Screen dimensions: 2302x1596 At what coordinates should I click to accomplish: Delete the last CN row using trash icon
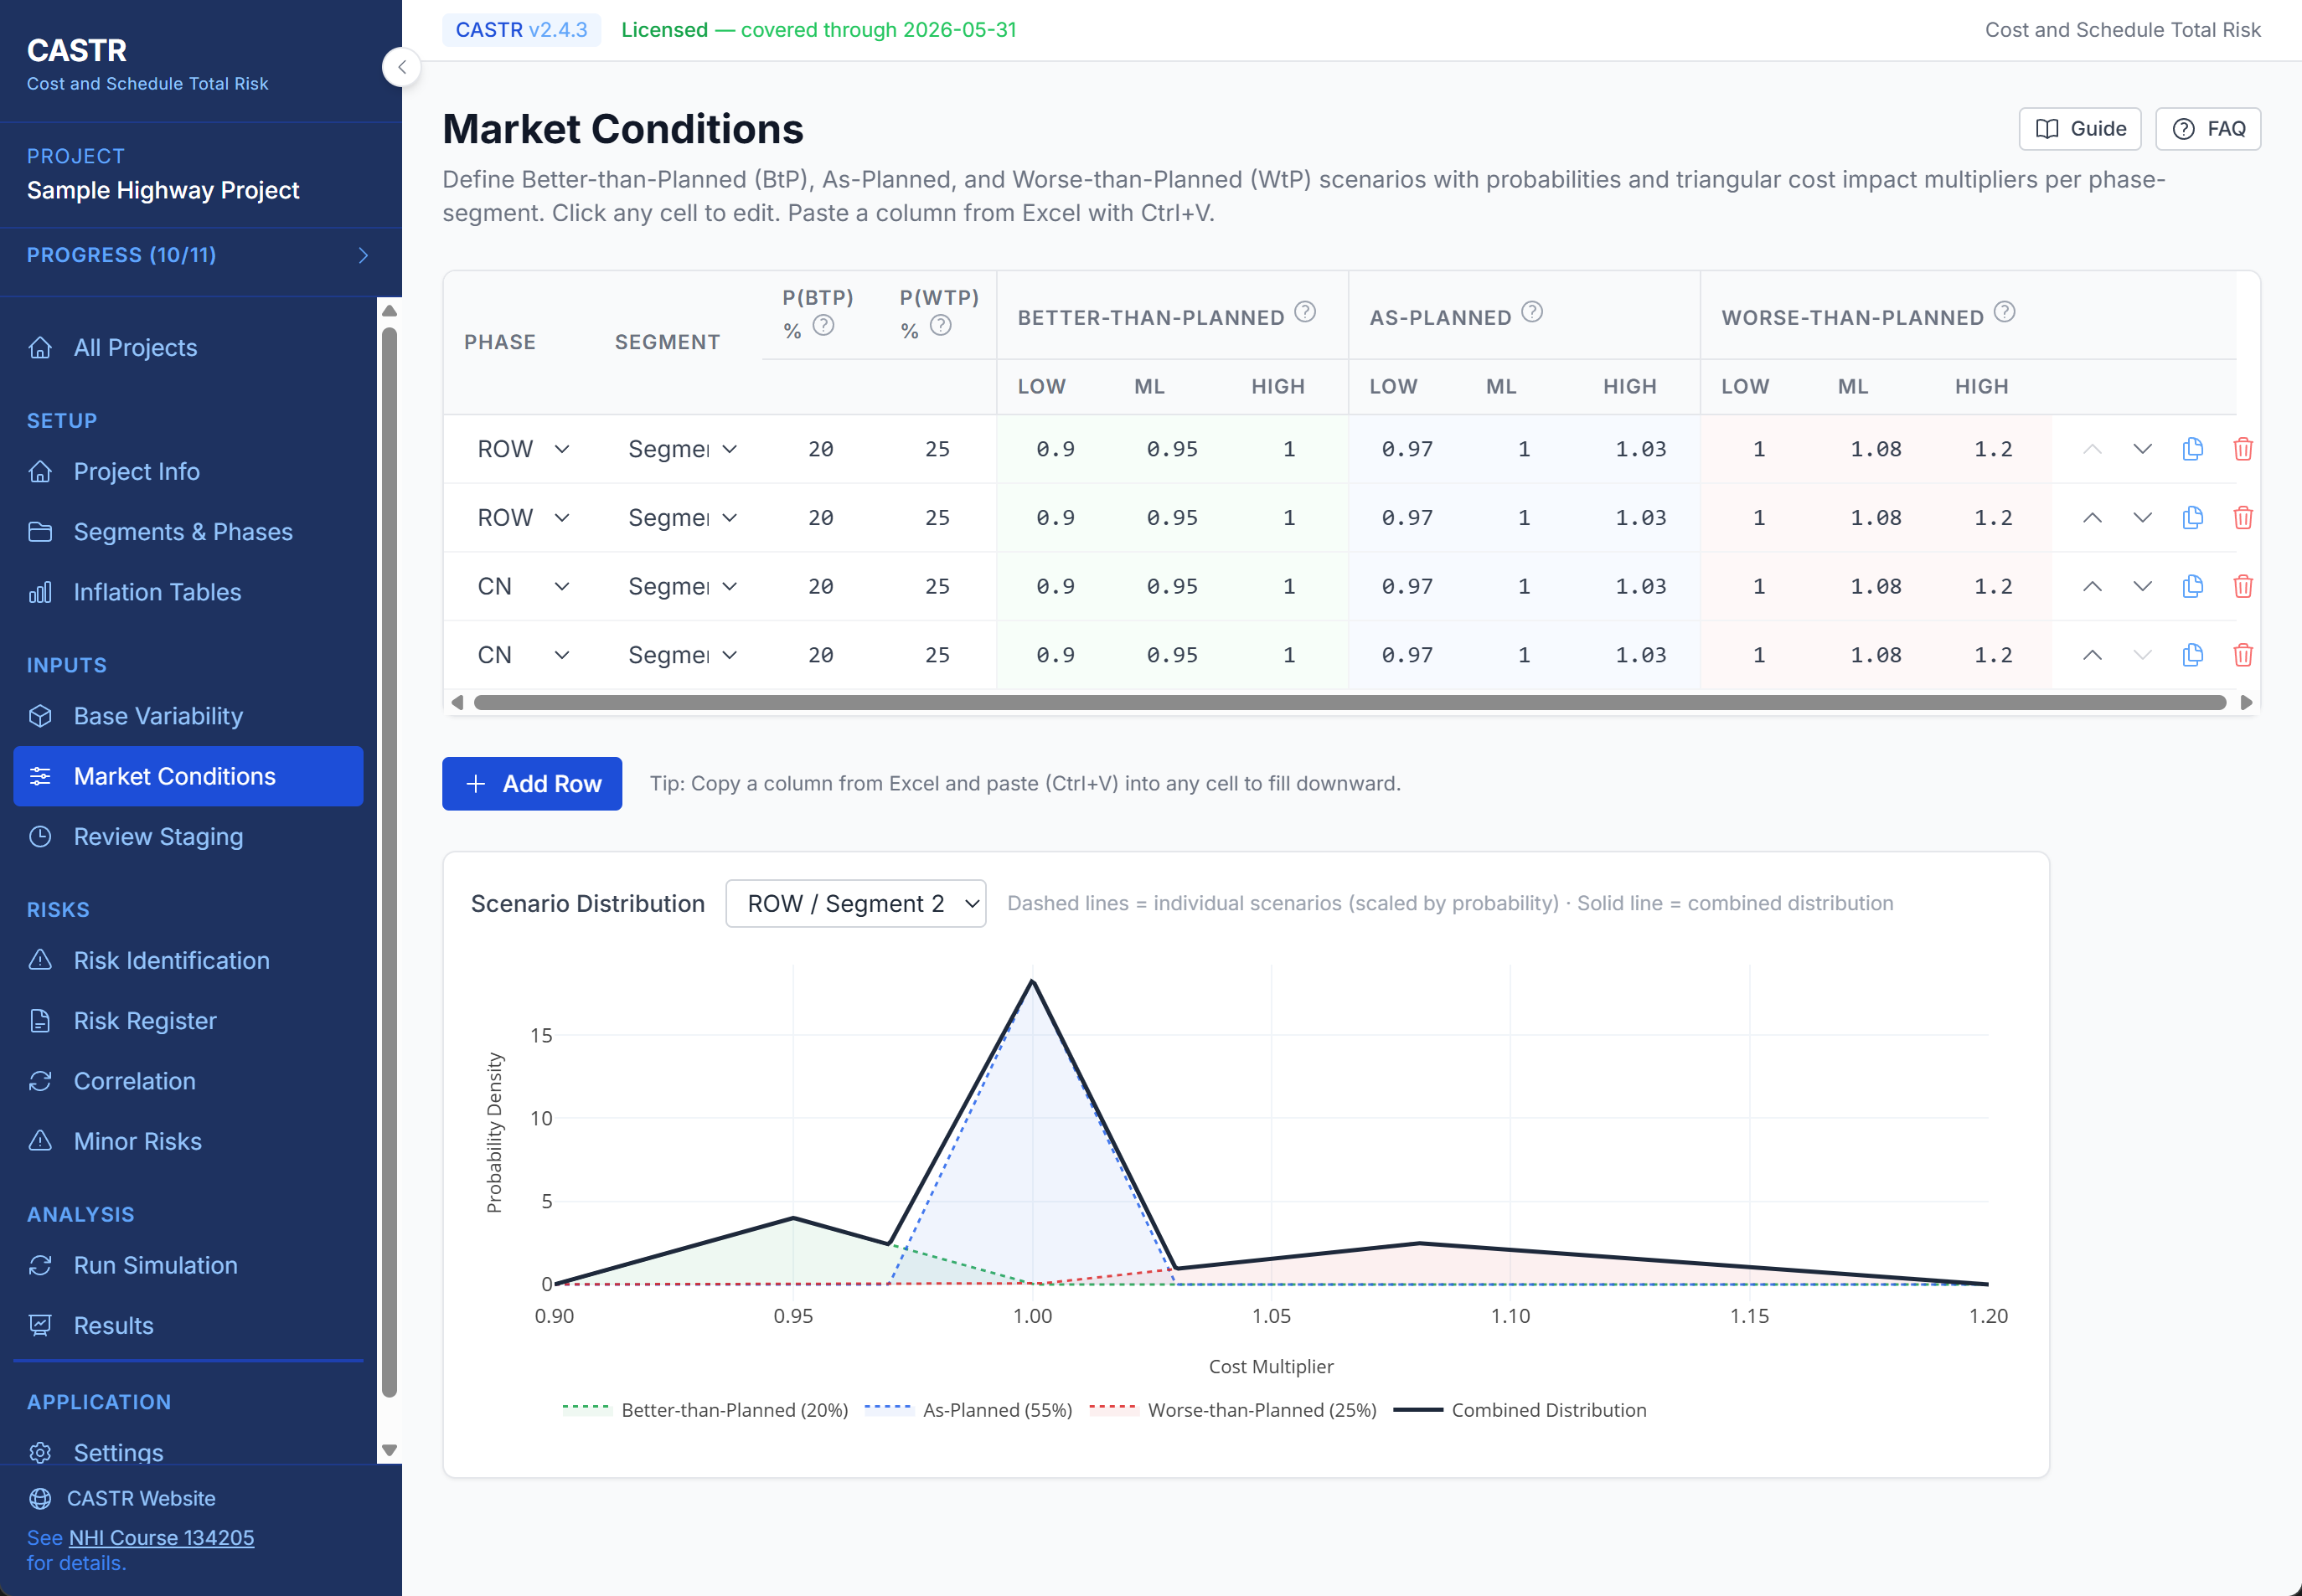point(2244,655)
